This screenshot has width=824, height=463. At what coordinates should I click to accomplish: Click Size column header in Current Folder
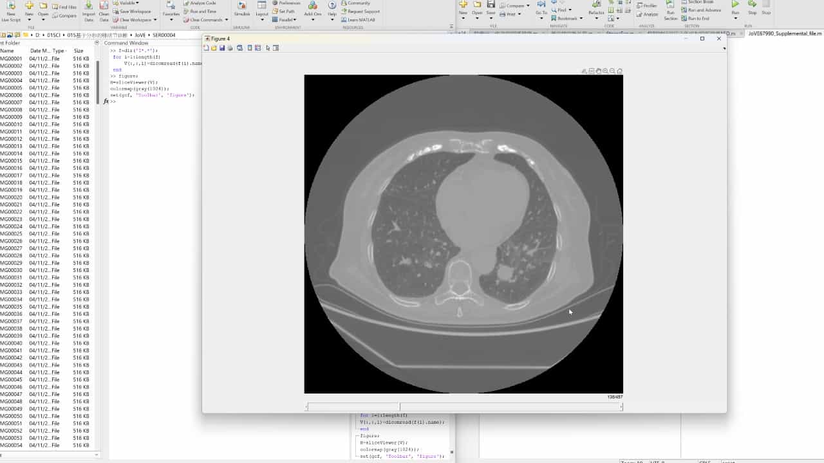pyautogui.click(x=79, y=51)
